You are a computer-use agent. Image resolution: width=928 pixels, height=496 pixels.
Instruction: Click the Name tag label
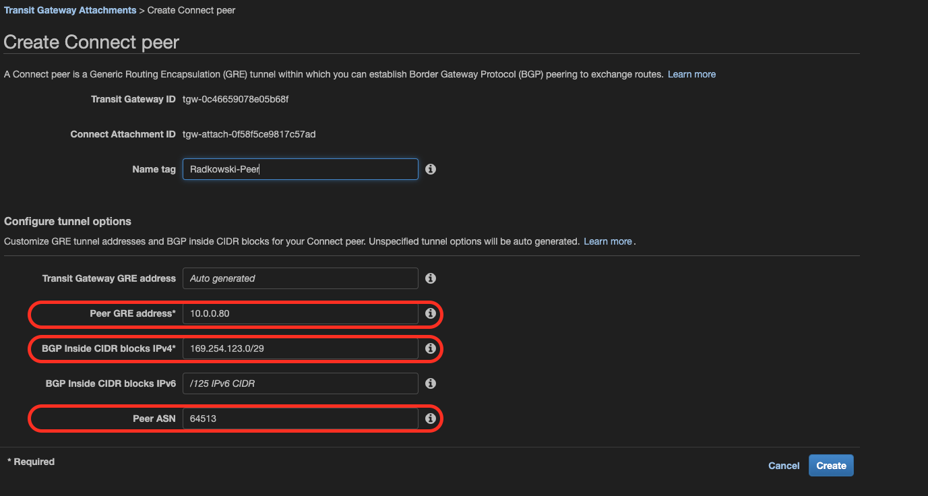[154, 169]
